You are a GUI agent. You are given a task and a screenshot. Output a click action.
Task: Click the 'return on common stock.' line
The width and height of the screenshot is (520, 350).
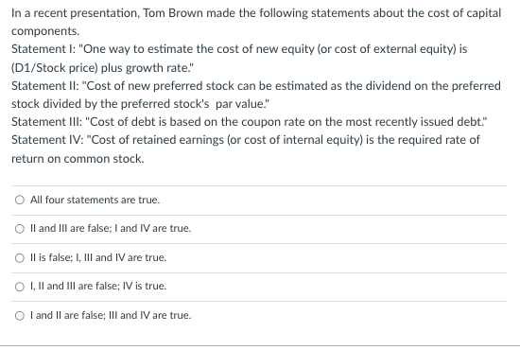click(78, 159)
